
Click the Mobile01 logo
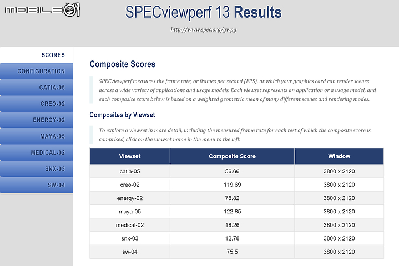(x=42, y=10)
